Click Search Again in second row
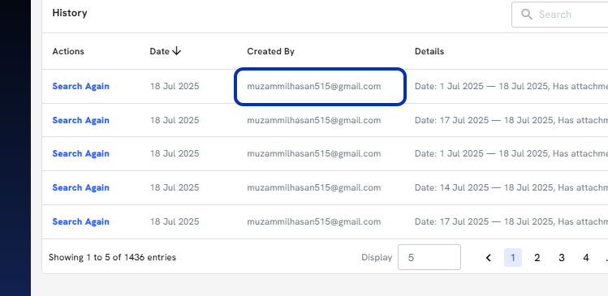 (80, 120)
